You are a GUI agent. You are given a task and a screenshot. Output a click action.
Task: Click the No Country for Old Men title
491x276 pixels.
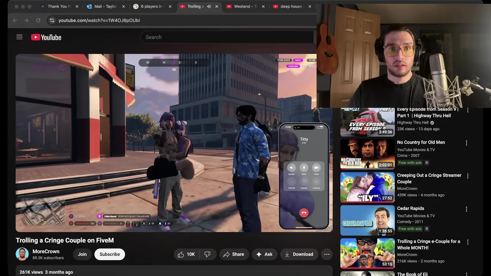421,142
